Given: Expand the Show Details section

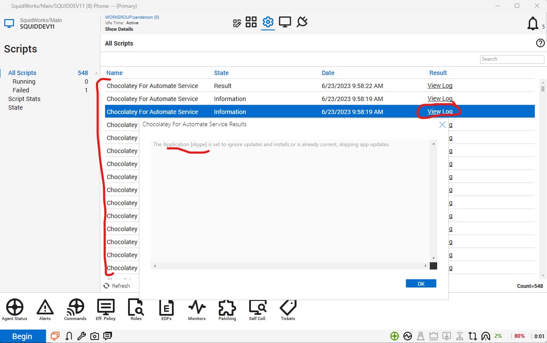Looking at the screenshot, I should [x=119, y=29].
